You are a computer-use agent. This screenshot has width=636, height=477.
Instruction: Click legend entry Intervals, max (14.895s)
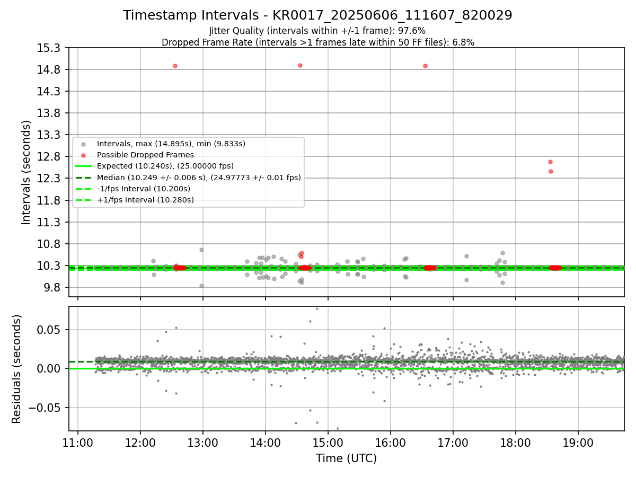[171, 144]
